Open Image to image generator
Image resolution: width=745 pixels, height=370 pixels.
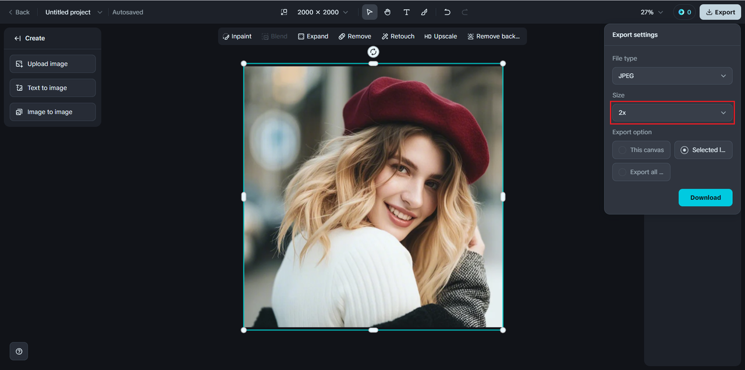(53, 112)
